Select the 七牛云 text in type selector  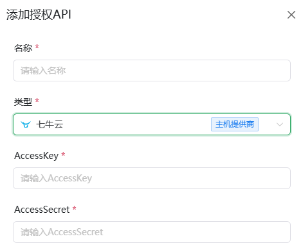point(50,124)
